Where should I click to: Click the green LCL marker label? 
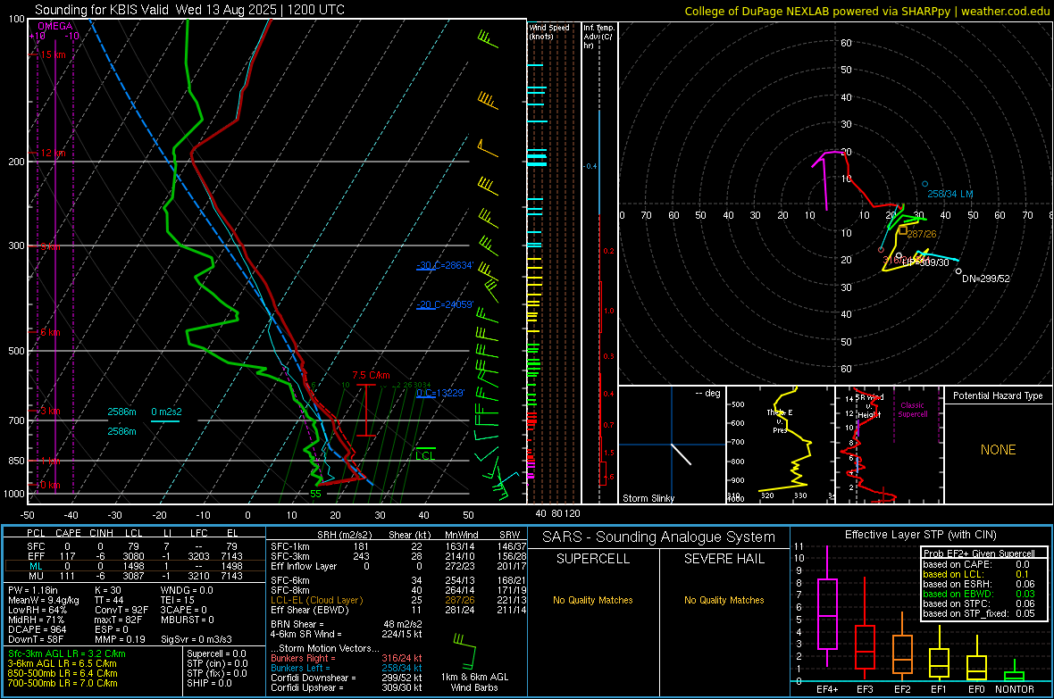pyautogui.click(x=425, y=455)
